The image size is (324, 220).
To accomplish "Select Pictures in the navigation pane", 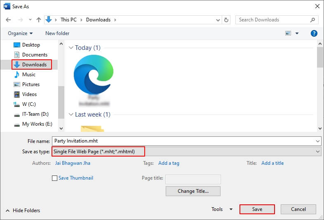I will (31, 84).
